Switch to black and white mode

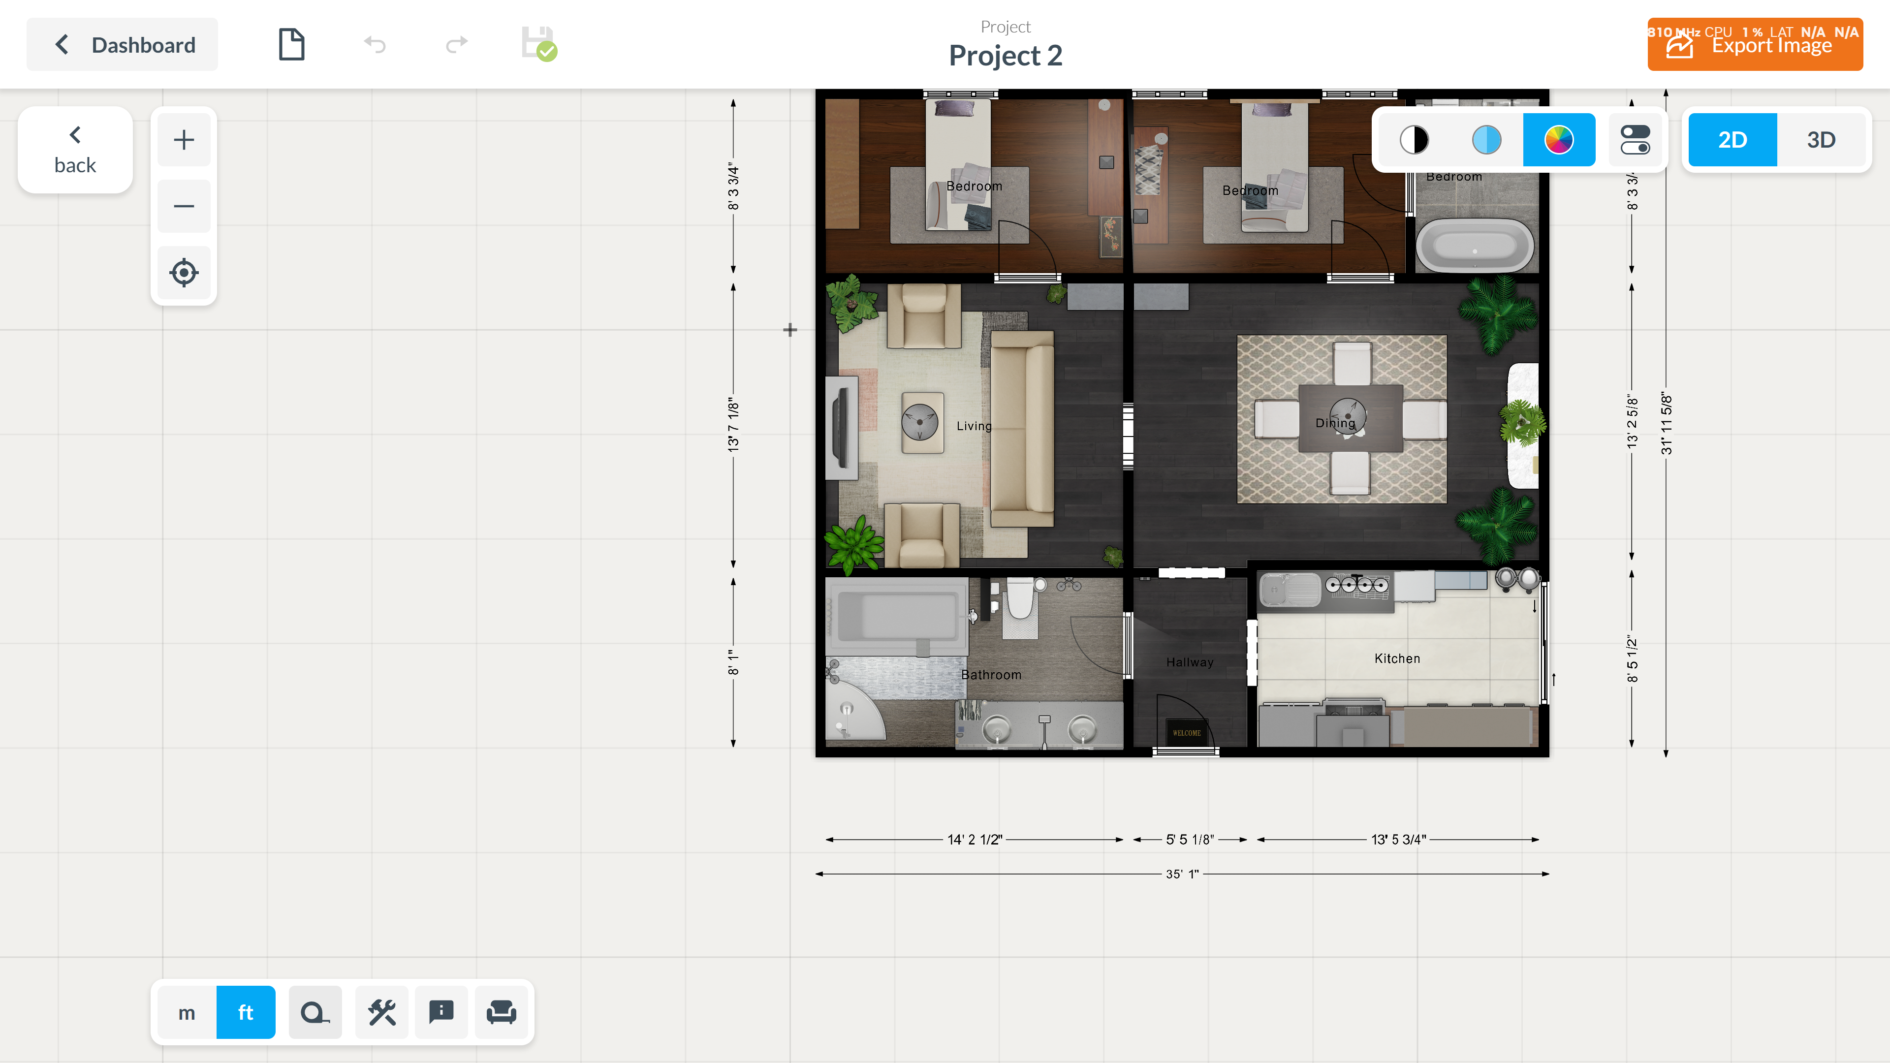(1415, 139)
